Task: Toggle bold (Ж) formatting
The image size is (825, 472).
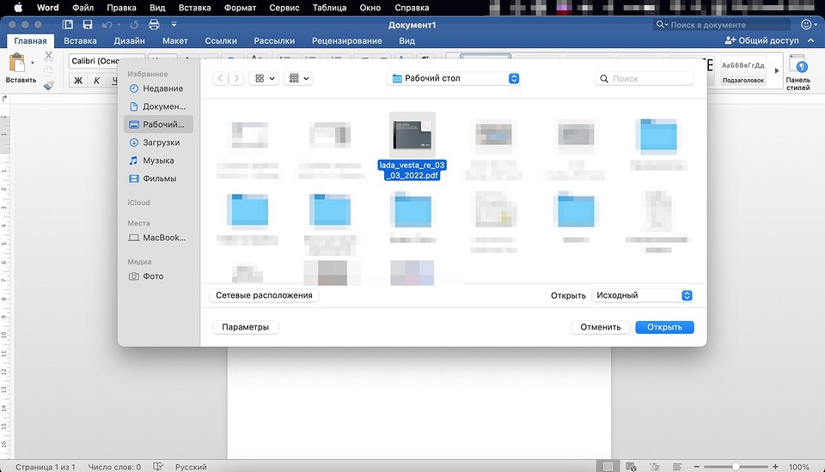Action: pos(78,81)
